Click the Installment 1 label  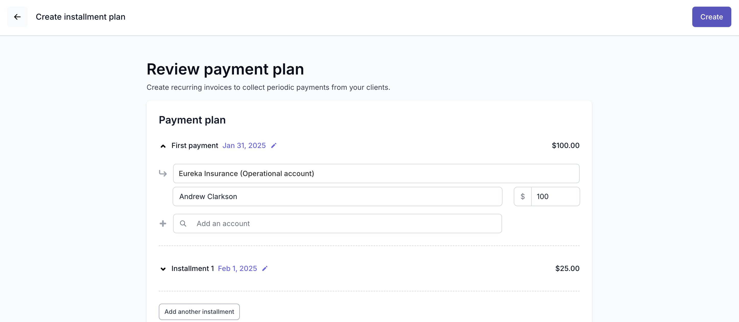[193, 269]
